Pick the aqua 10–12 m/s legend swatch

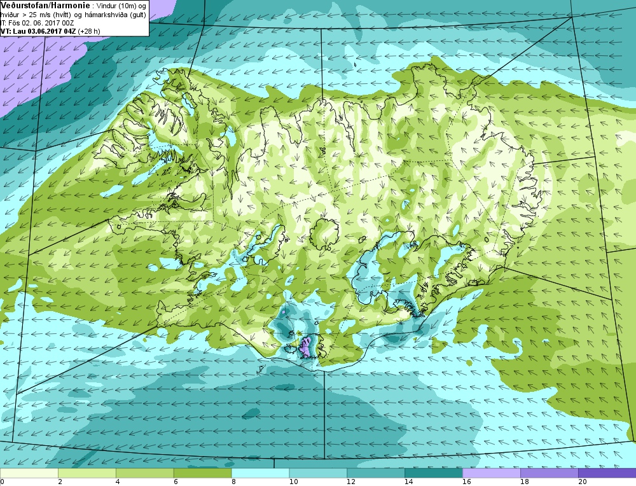click(x=318, y=473)
